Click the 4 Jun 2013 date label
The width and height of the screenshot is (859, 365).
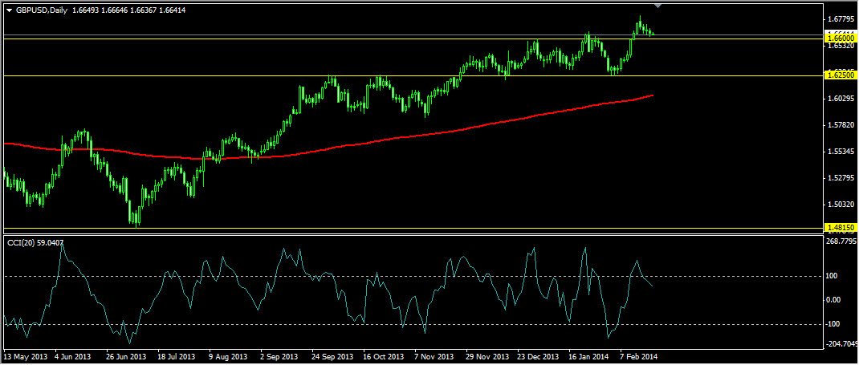[x=73, y=356]
